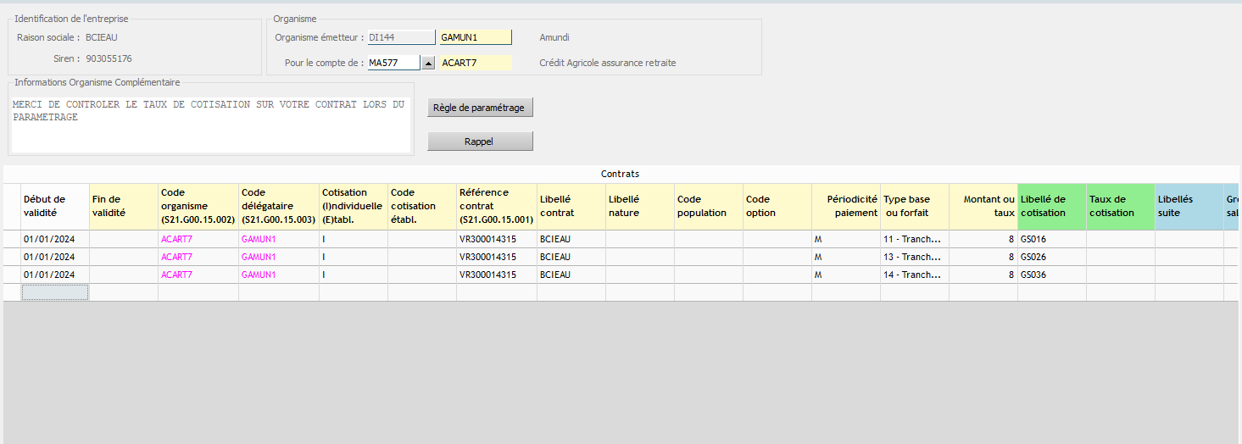This screenshot has width=1242, height=444.
Task: Focus the MA577 input field
Action: 393,63
